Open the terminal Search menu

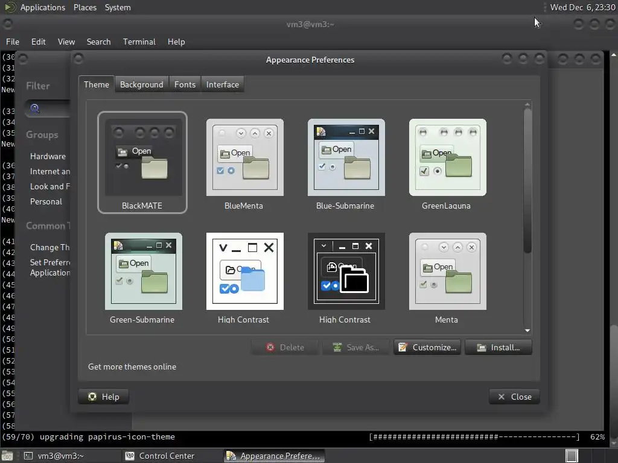point(98,42)
